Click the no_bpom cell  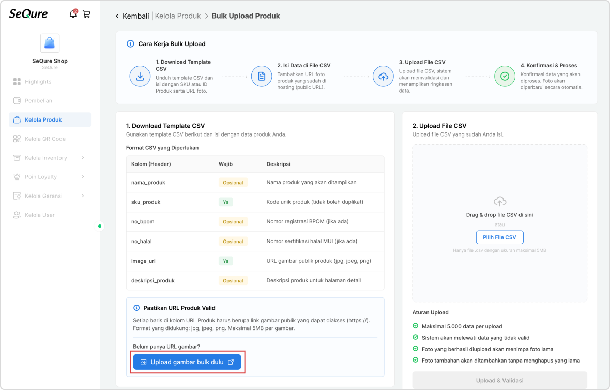[143, 222]
